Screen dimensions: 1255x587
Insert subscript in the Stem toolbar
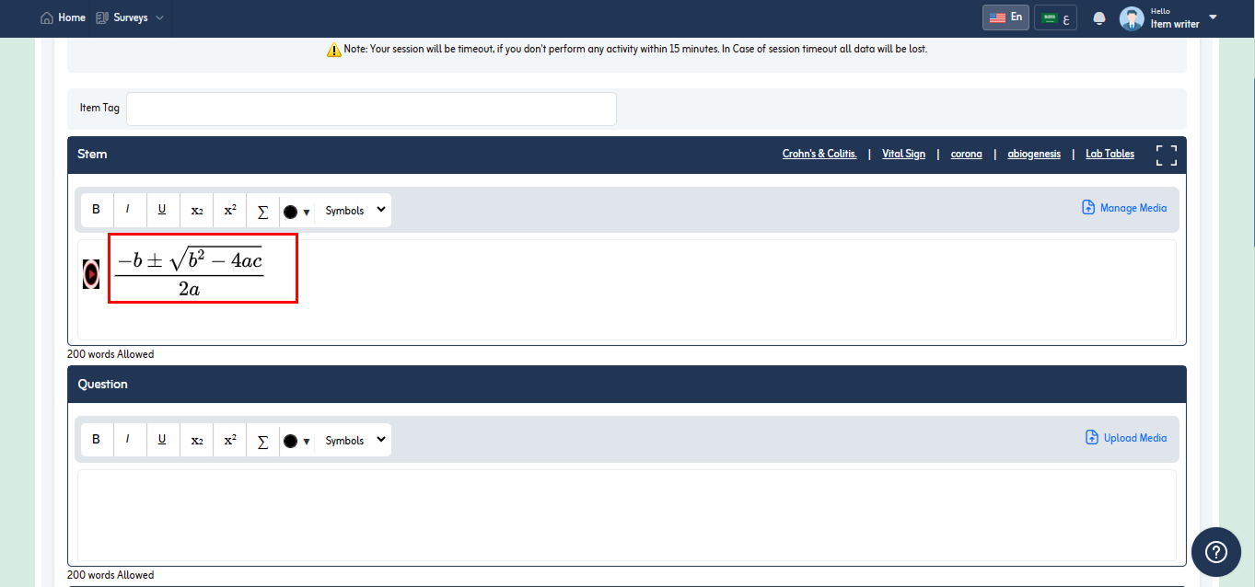tap(196, 210)
